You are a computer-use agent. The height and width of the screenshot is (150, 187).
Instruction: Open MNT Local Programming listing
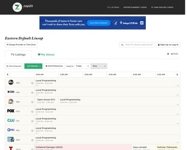(x=107, y=139)
